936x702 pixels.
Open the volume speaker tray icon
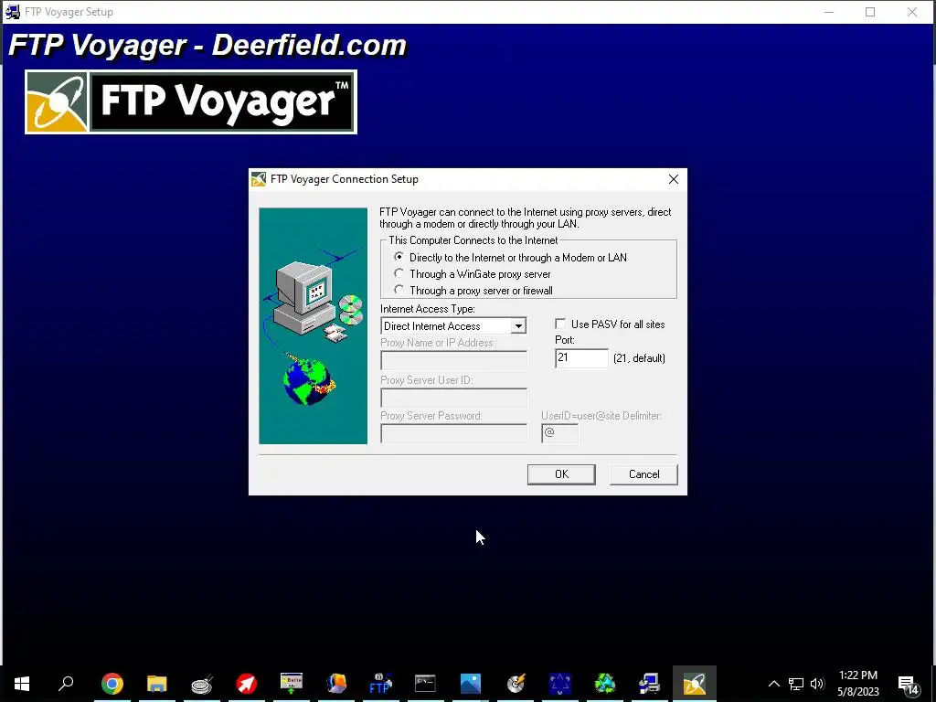(817, 684)
